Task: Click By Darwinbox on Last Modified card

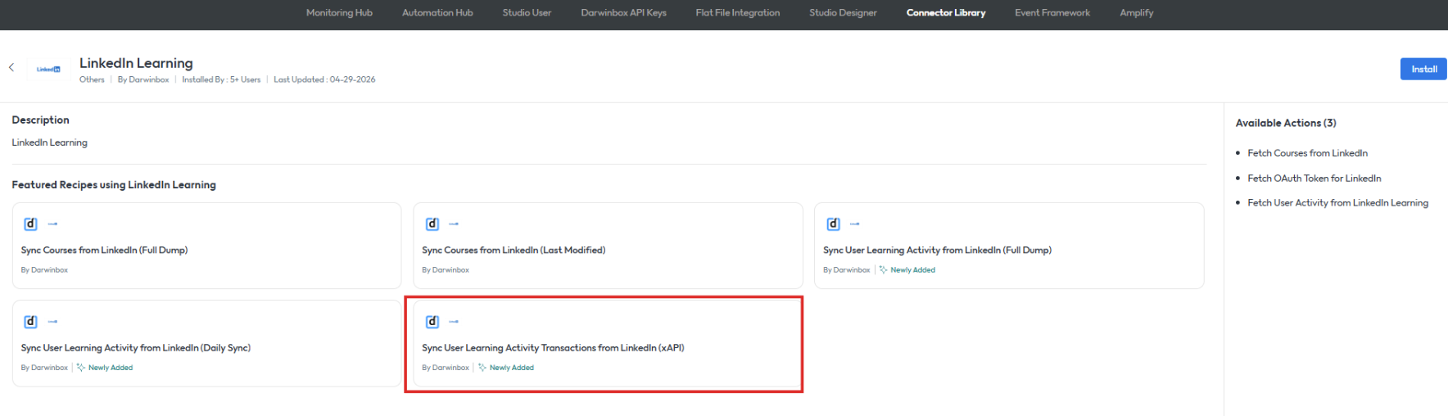Action: click(446, 269)
